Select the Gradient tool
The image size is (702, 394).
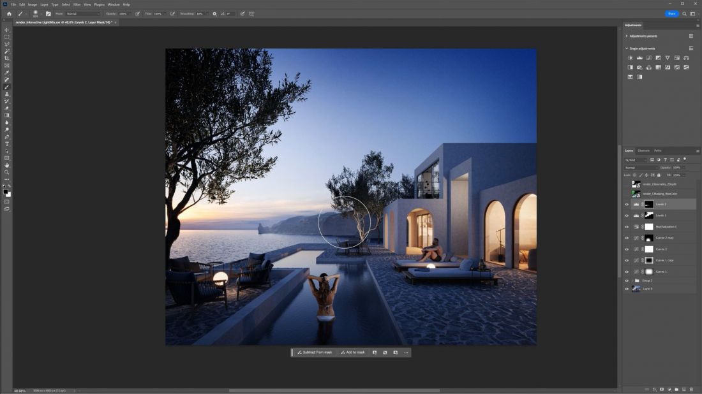tap(7, 115)
